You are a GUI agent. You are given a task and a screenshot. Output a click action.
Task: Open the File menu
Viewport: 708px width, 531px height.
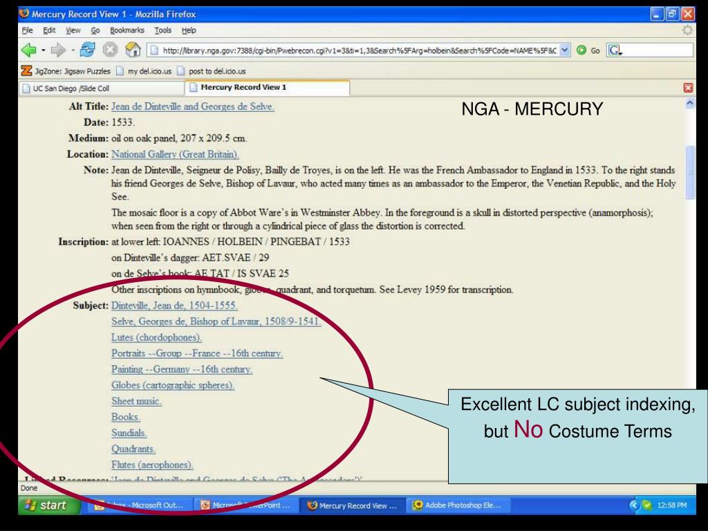point(28,30)
